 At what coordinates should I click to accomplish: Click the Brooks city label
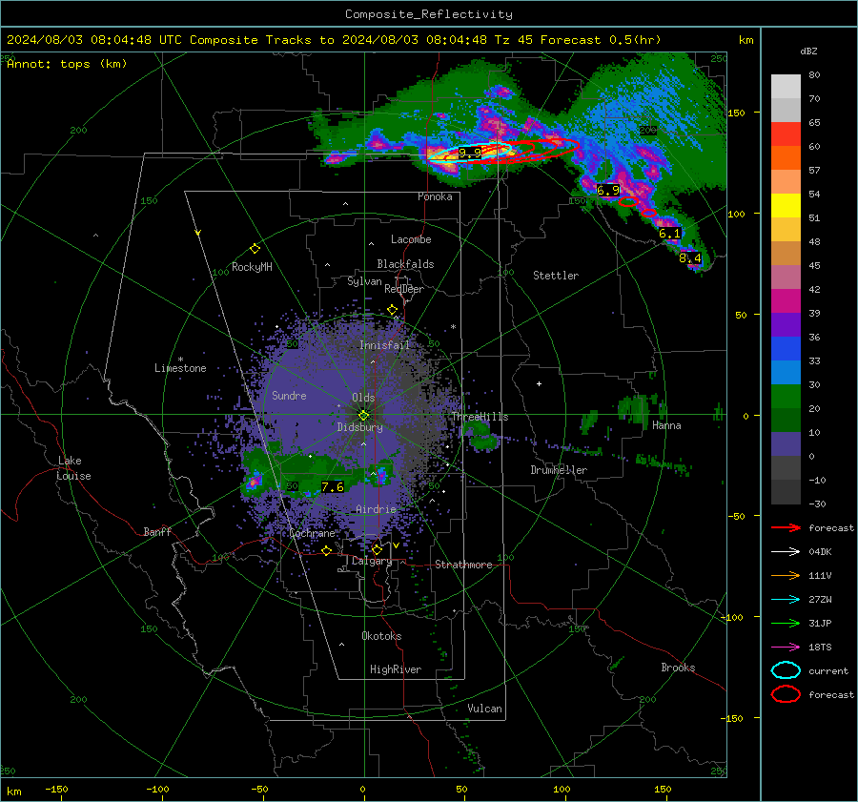coord(678,668)
